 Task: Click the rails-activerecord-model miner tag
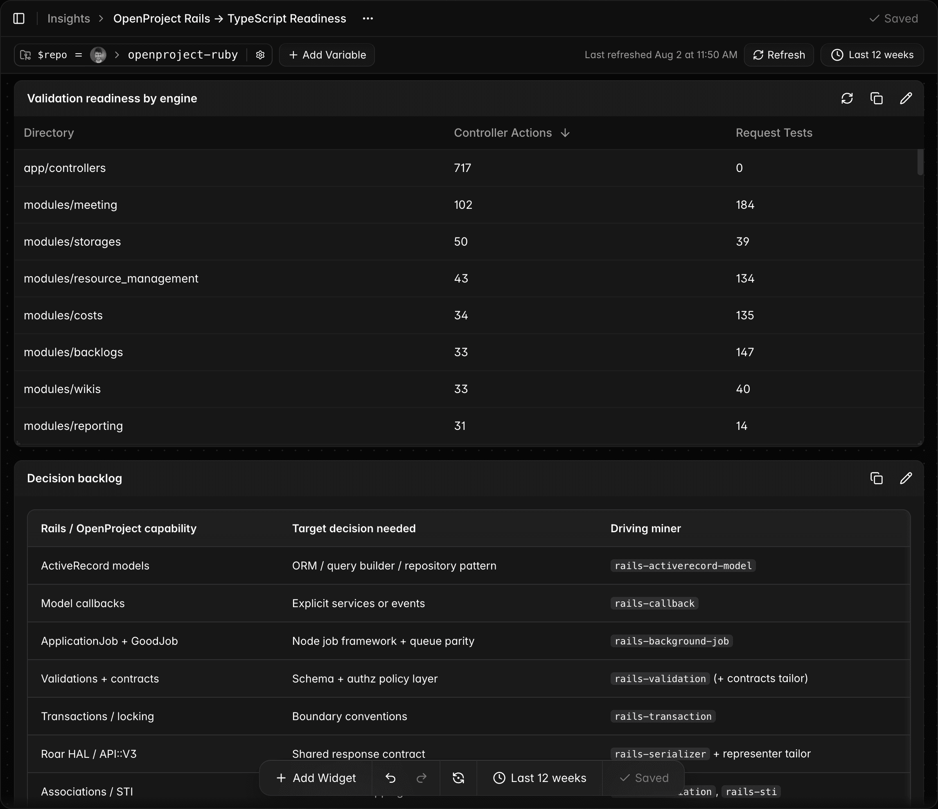[683, 566]
